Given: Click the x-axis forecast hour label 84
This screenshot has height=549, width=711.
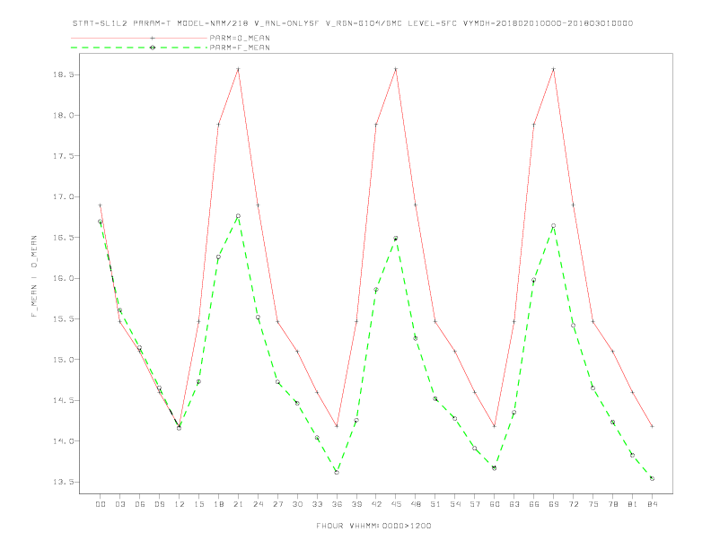Looking at the screenshot, I should point(653,504).
